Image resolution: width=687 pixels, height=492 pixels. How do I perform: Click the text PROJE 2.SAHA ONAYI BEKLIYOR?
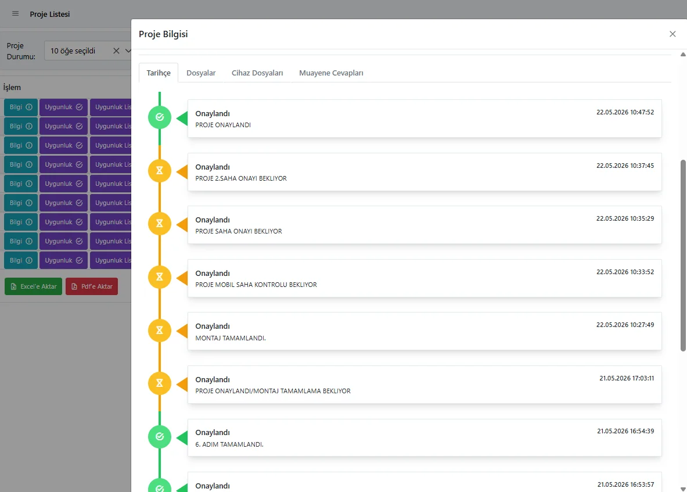click(241, 178)
